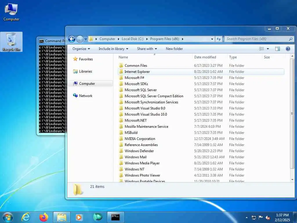Select the Microsoft.NET folder icon
The width and height of the screenshot is (297, 223).
[x=121, y=121]
